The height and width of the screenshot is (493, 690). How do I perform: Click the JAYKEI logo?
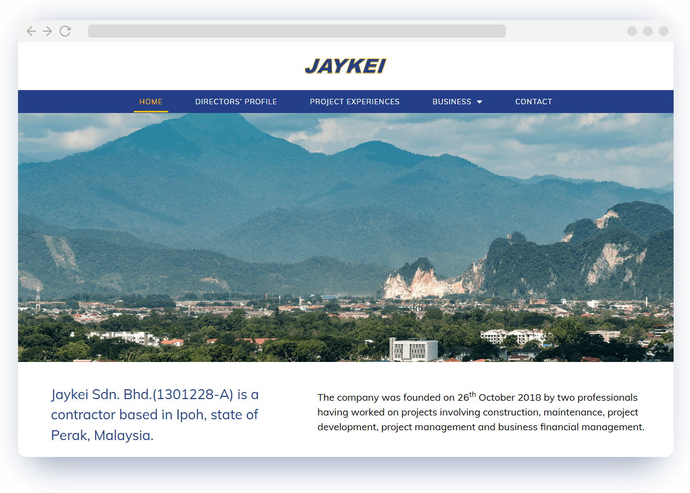tap(345, 66)
